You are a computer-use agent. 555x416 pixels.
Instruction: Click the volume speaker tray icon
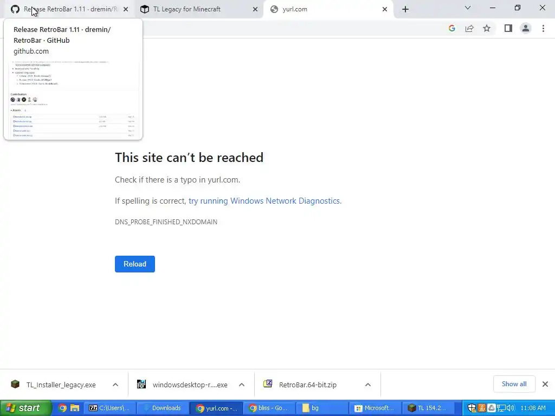coord(511,408)
